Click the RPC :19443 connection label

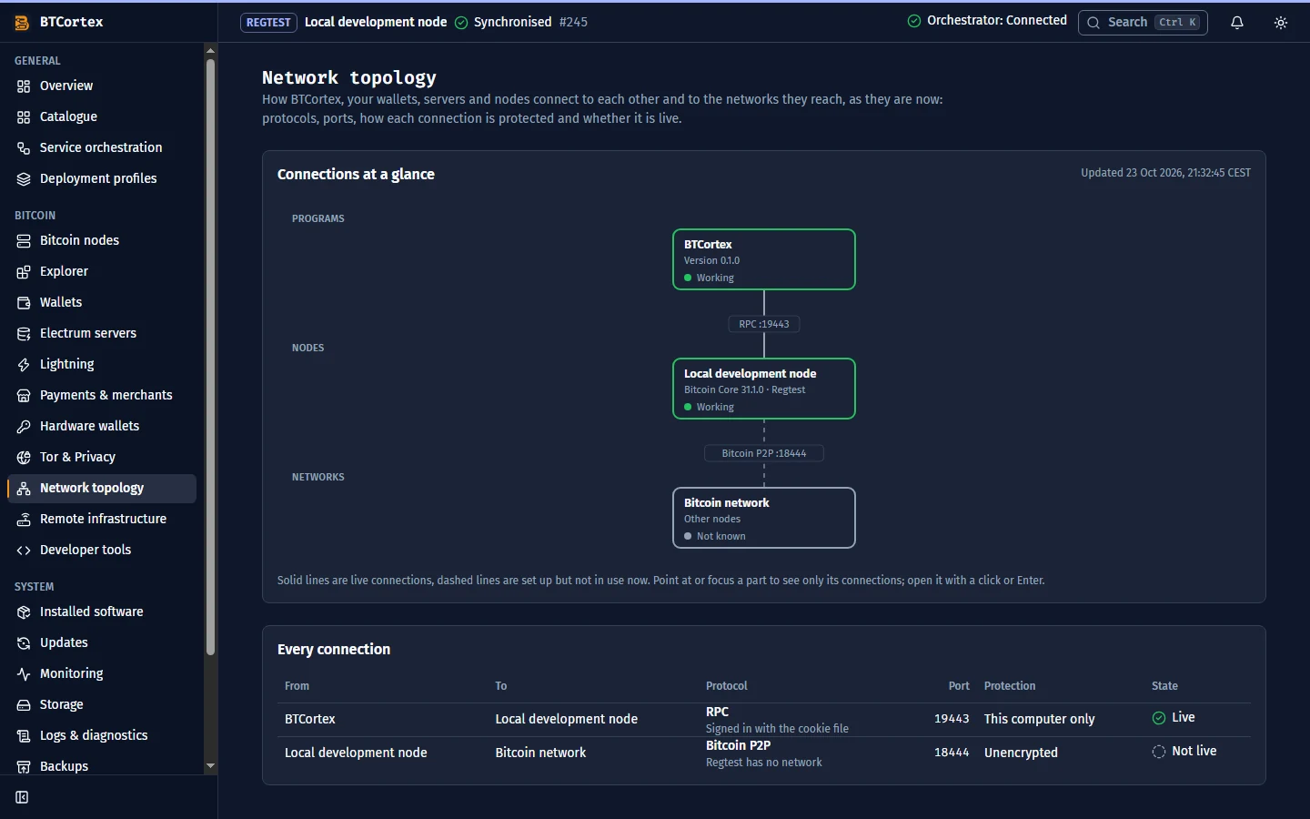coord(764,324)
